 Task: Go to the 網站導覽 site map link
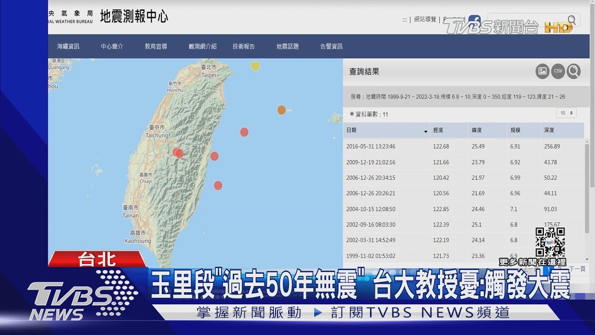[425, 20]
